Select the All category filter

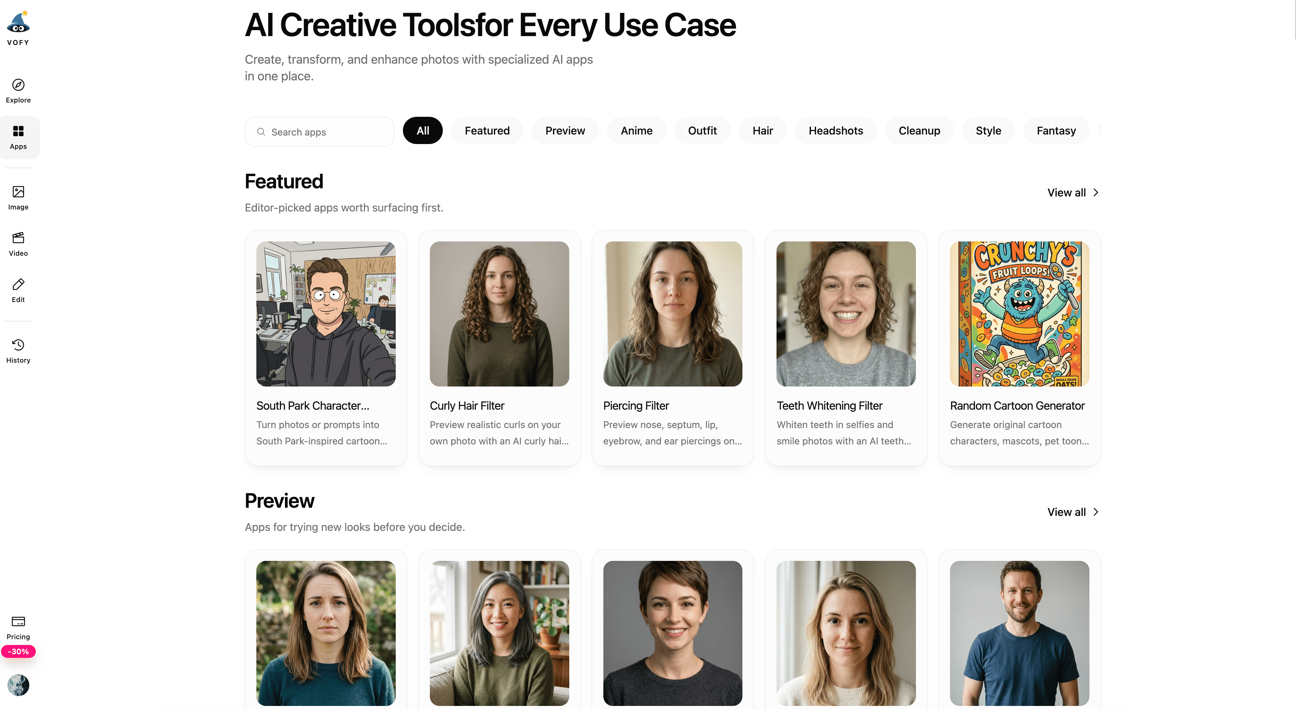(423, 131)
